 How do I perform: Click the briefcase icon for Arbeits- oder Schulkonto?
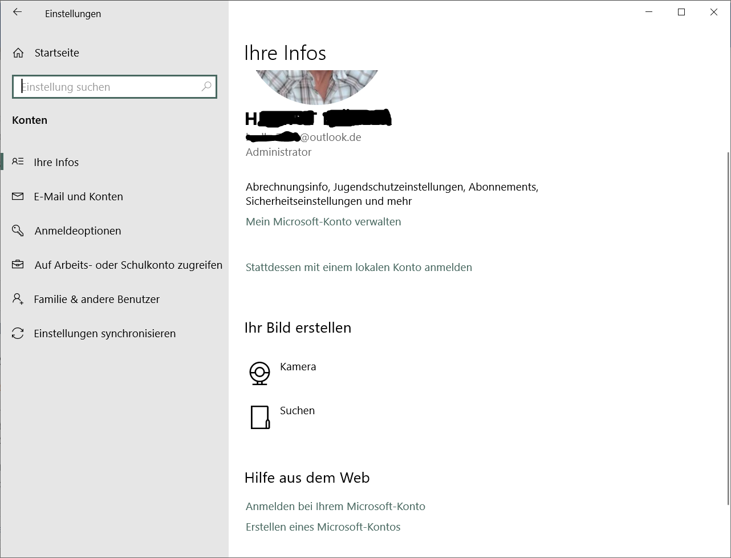click(18, 265)
